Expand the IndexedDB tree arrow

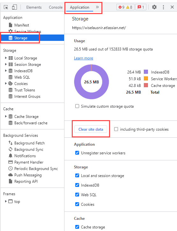(x=6, y=71)
